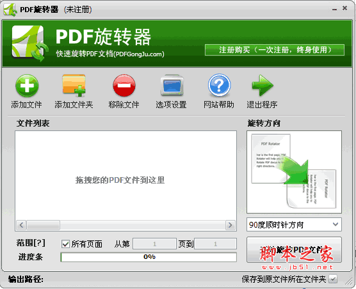356x289 pixels.
Task: Click the 添加文件 label text
Action: (x=26, y=105)
